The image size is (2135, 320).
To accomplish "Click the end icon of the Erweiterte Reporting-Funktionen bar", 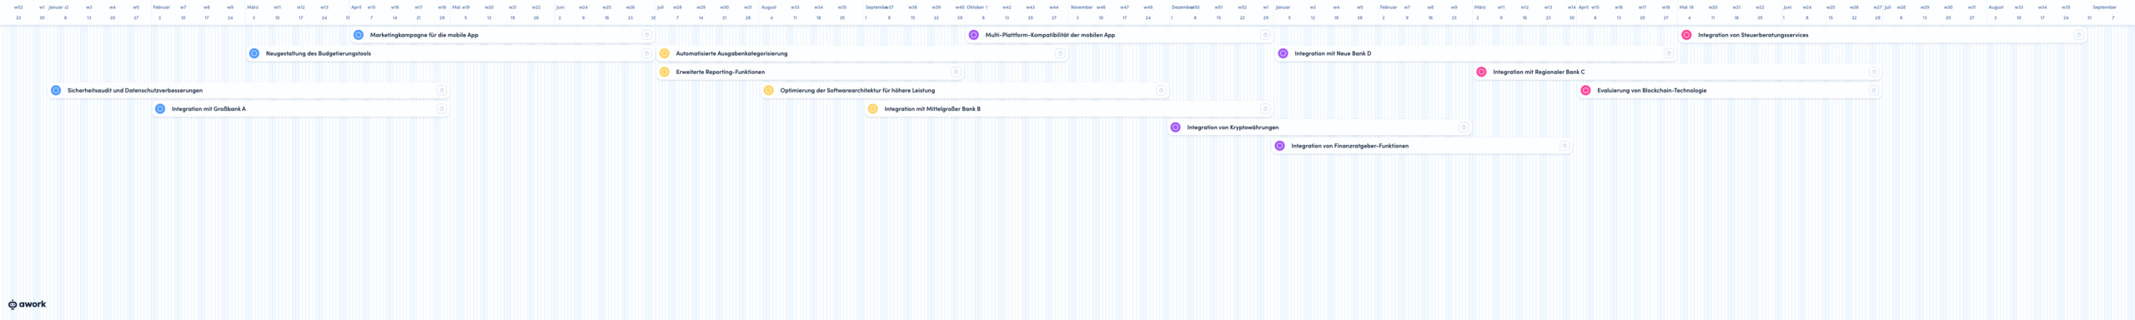I will (956, 72).
